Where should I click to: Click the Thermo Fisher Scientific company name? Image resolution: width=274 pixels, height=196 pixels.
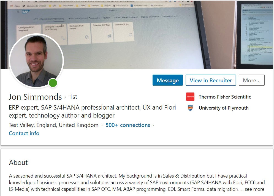(225, 97)
